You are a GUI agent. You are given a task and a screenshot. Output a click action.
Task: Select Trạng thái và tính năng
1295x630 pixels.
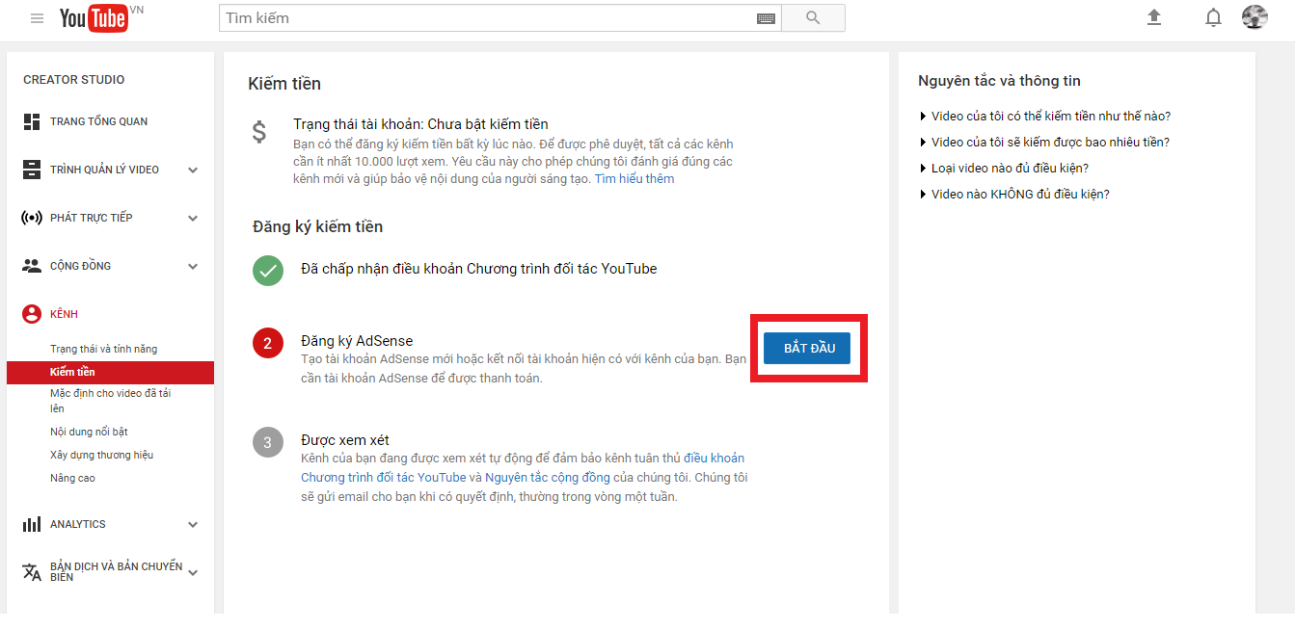[x=104, y=349]
